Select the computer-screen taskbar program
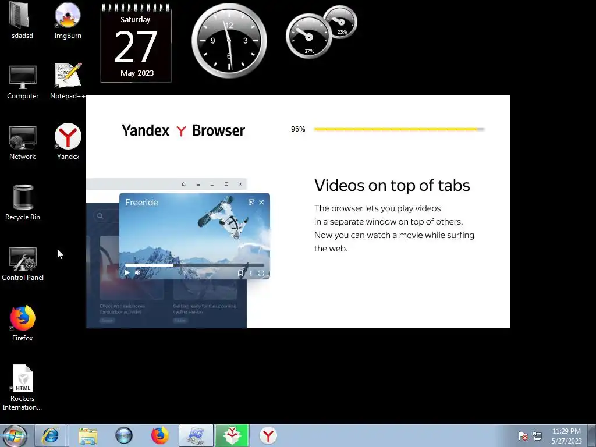Image resolution: width=596 pixels, height=447 pixels. click(196, 435)
